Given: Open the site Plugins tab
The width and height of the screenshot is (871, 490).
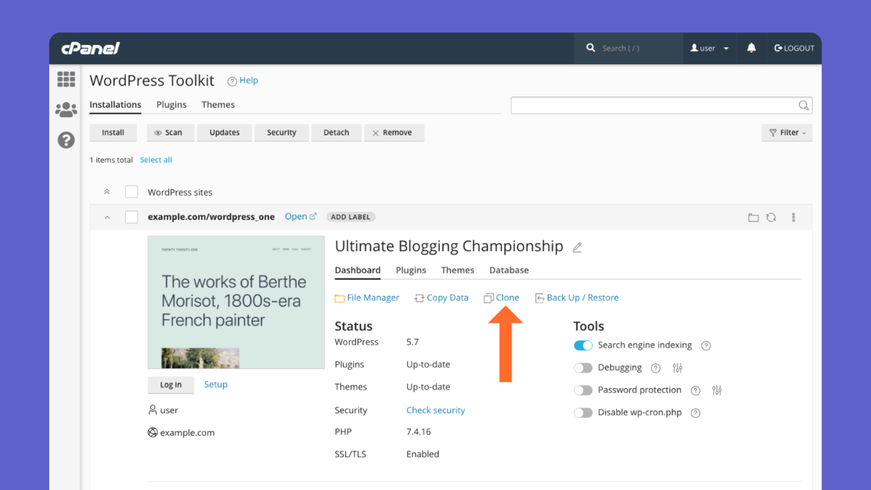Looking at the screenshot, I should click(411, 270).
